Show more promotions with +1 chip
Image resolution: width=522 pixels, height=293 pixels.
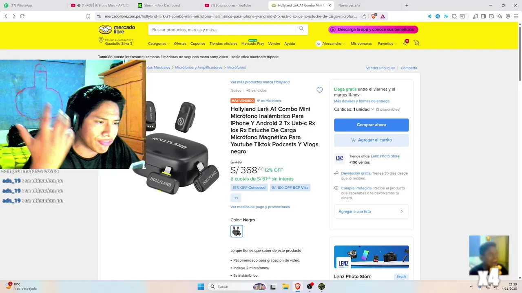click(236, 198)
